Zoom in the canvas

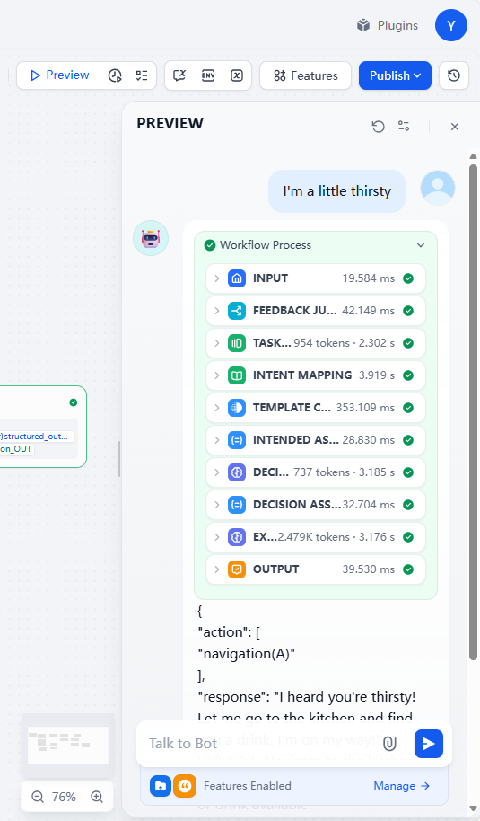pyautogui.click(x=97, y=797)
